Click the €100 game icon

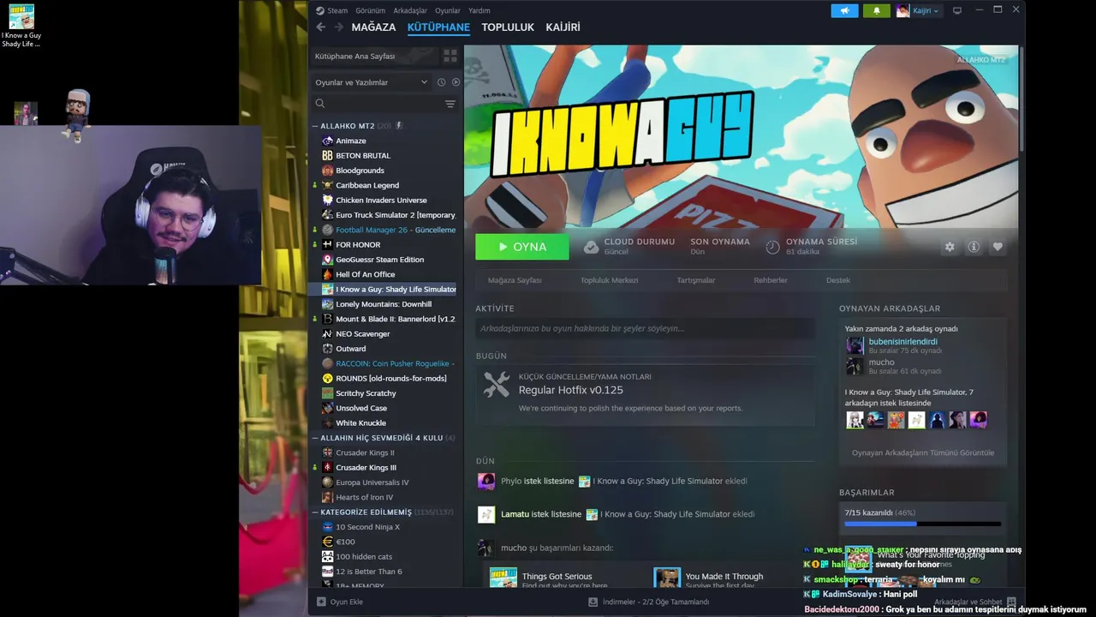coord(327,542)
